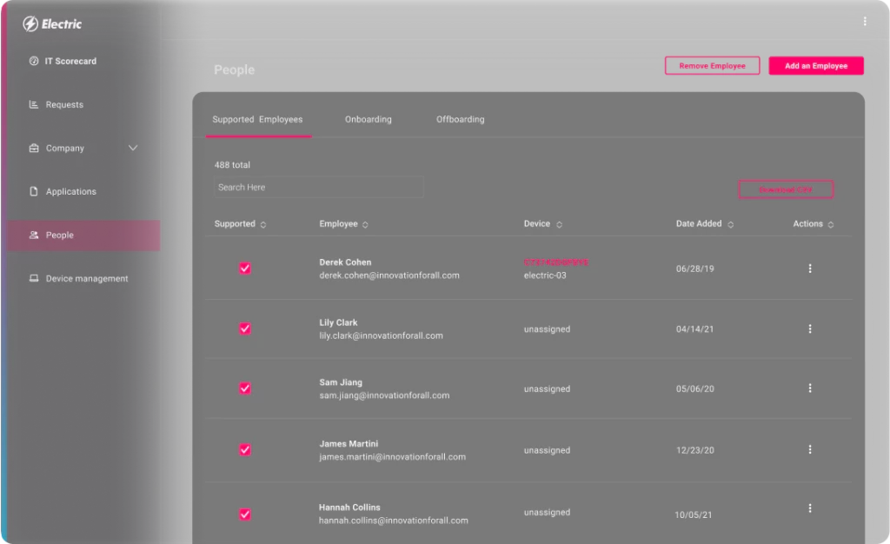This screenshot has height=544, width=890.
Task: Open the actions menu for Derek Cohen
Action: click(x=810, y=268)
